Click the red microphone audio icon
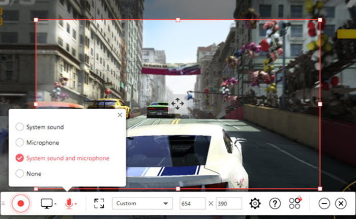Screen dimensions: 356x219 (69, 204)
